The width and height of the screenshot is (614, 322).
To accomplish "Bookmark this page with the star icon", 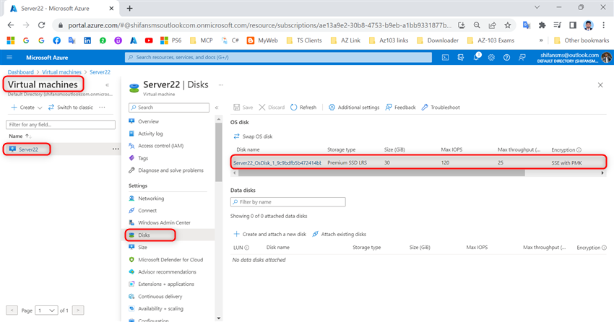I will tap(508, 25).
